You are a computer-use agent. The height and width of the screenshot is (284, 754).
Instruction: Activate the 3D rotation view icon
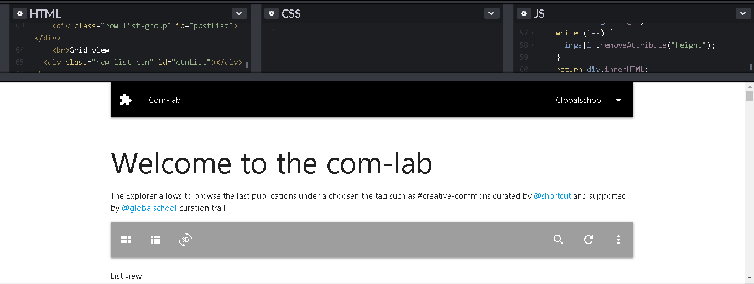(x=185, y=240)
